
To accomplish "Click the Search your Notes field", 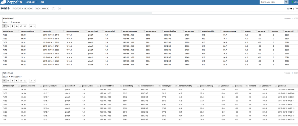I will (x=271, y=2).
